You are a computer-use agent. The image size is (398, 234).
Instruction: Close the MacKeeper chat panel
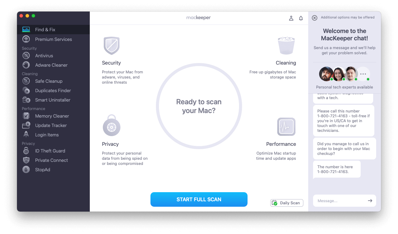click(315, 18)
